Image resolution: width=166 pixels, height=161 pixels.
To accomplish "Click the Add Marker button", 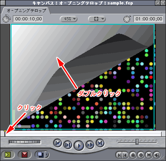I will [133, 155].
